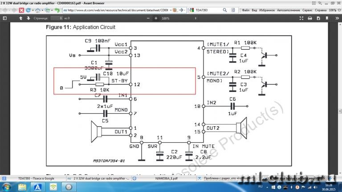This screenshot has height=192, width=342.
Task: Switch to TDA7393 Google search tab
Action: [33, 178]
